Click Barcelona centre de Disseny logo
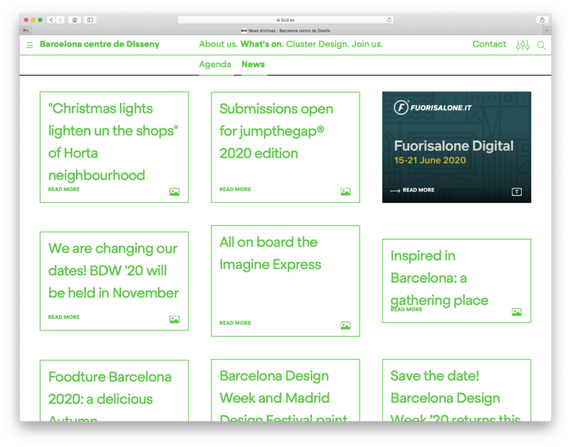571x447 pixels. click(x=100, y=44)
